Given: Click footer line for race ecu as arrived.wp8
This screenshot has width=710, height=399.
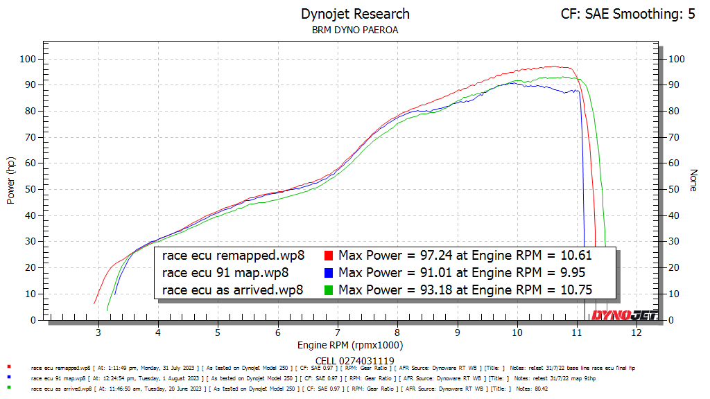Looking at the screenshot, I should [x=289, y=389].
